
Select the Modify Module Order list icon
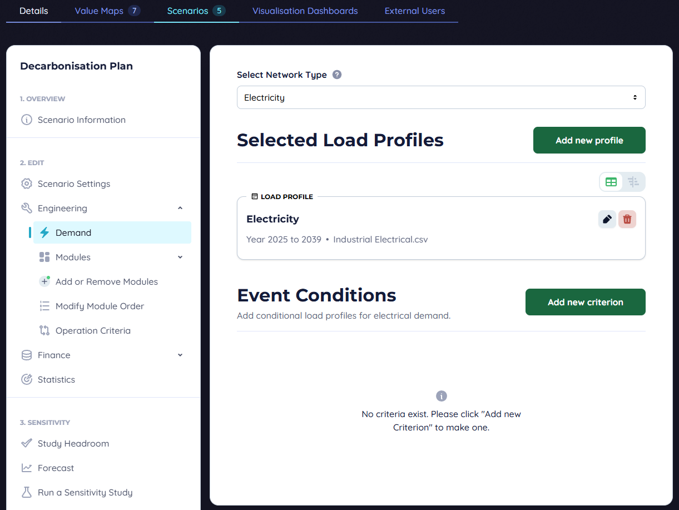tap(44, 306)
